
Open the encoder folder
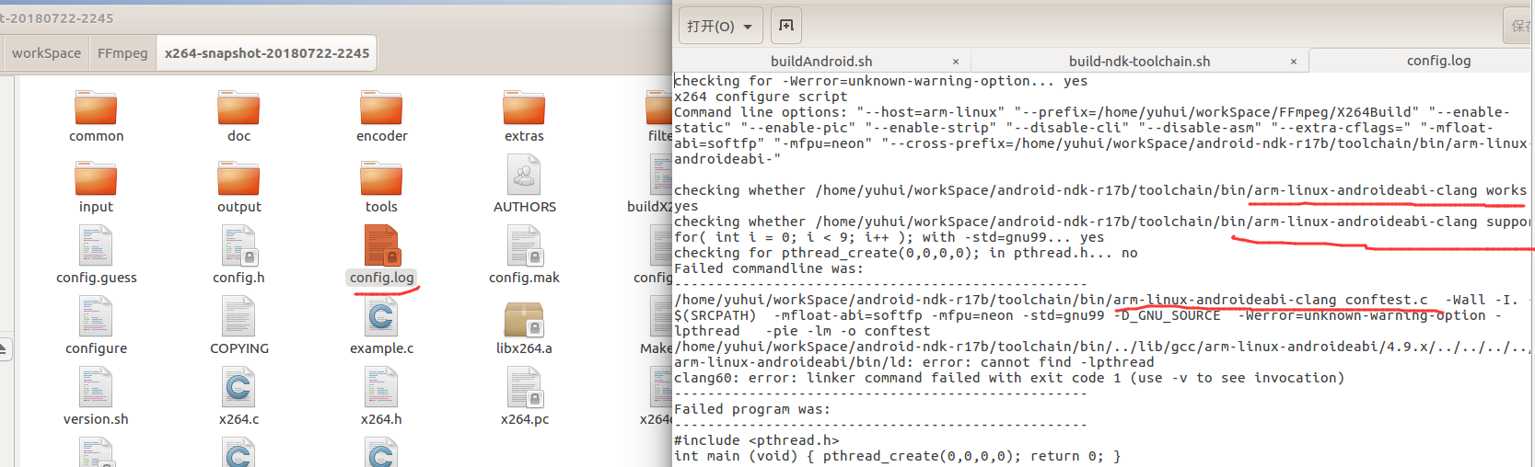[x=381, y=108]
